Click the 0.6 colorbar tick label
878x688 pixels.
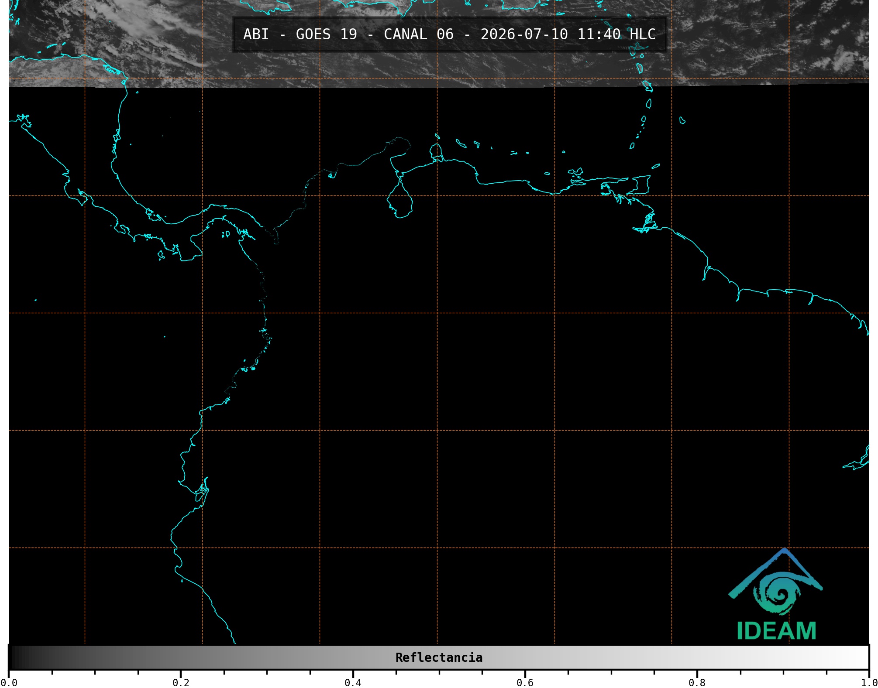coord(525,682)
